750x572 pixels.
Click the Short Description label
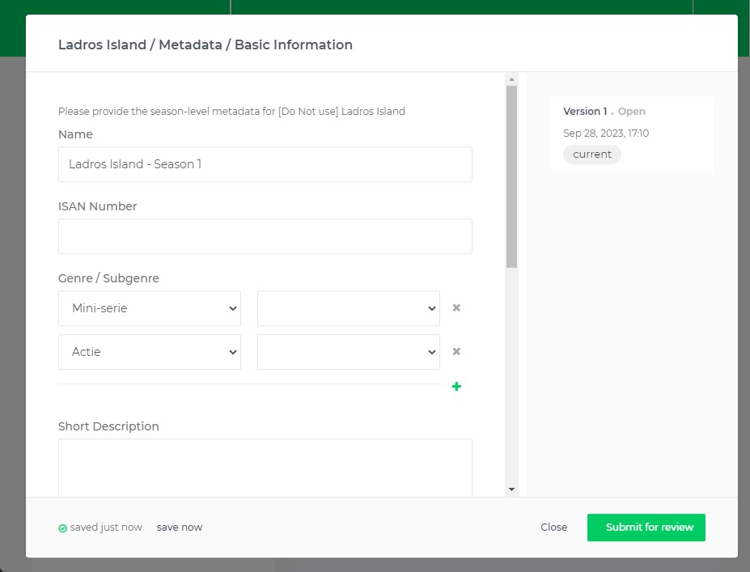point(108,426)
